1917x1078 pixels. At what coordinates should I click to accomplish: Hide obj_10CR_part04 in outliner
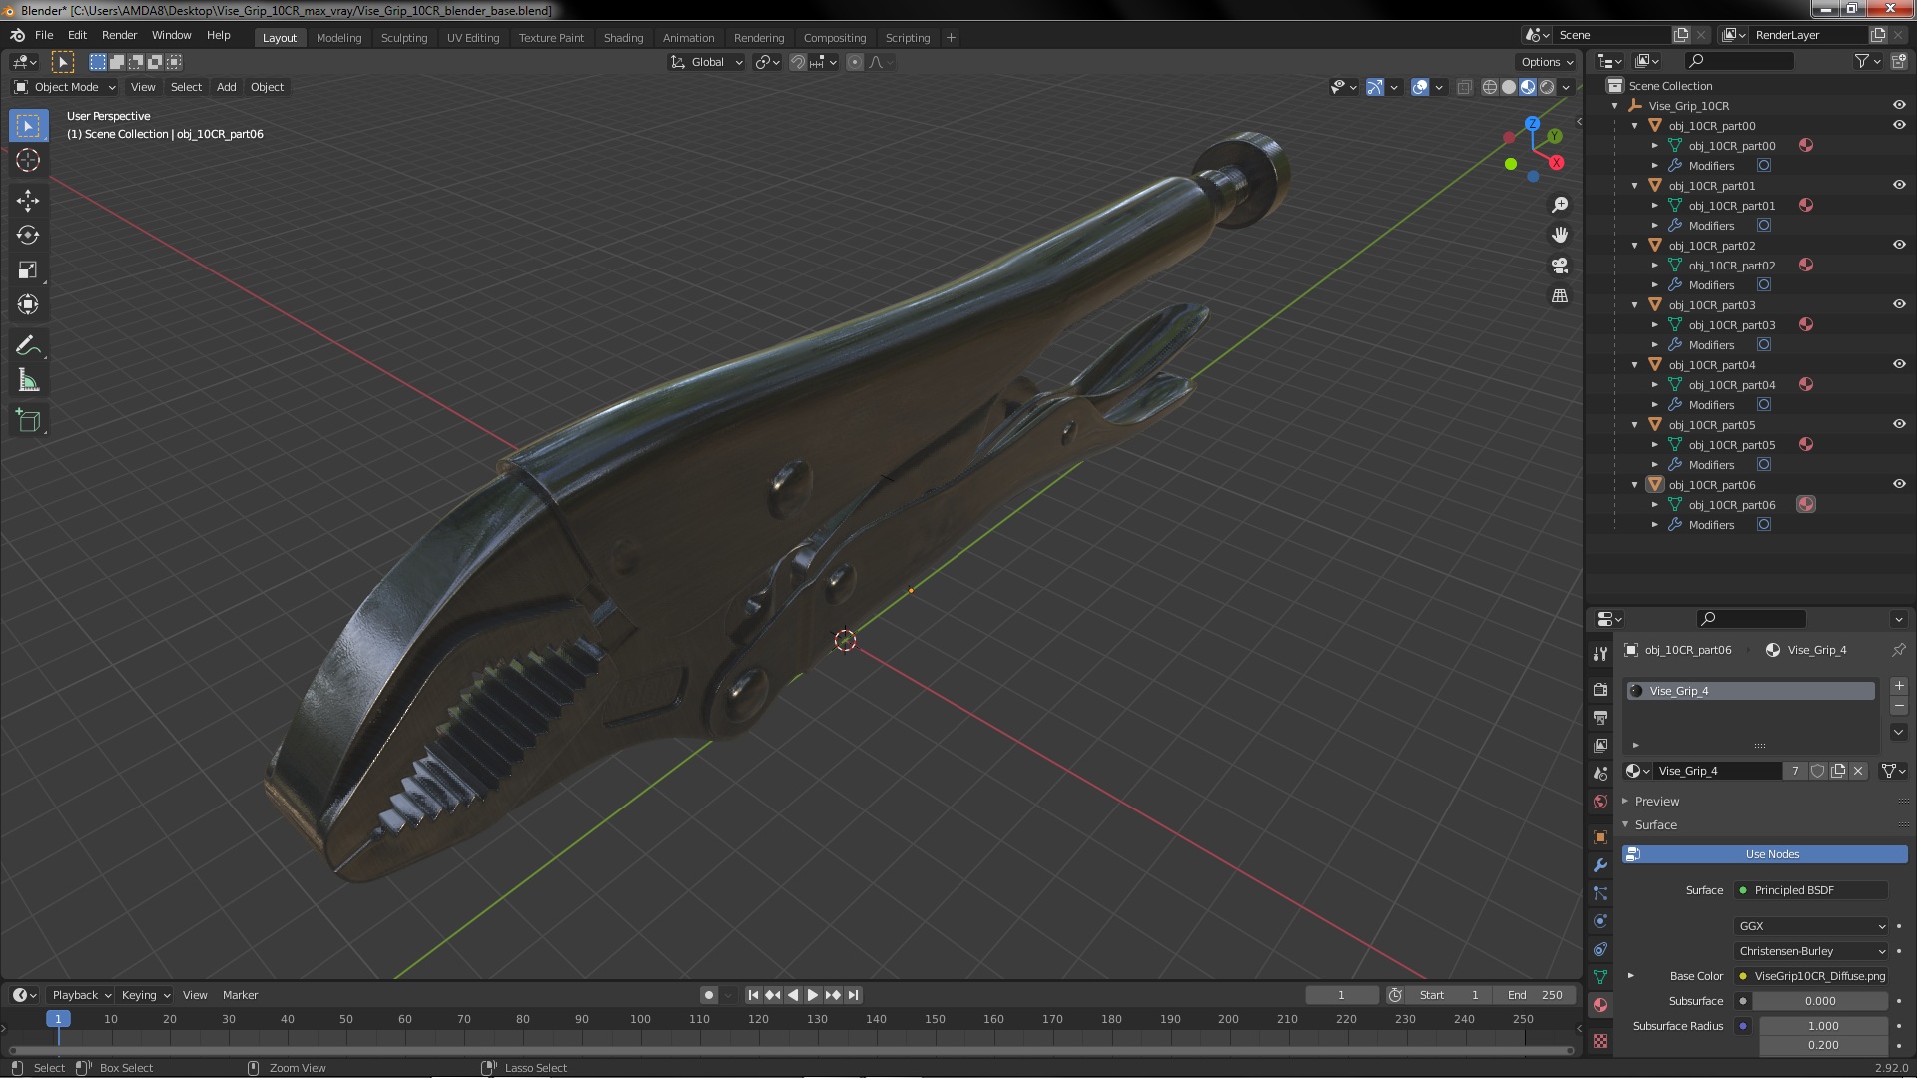point(1899,364)
